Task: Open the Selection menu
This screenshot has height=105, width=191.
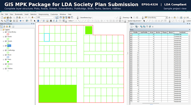Action: (x=33, y=14)
